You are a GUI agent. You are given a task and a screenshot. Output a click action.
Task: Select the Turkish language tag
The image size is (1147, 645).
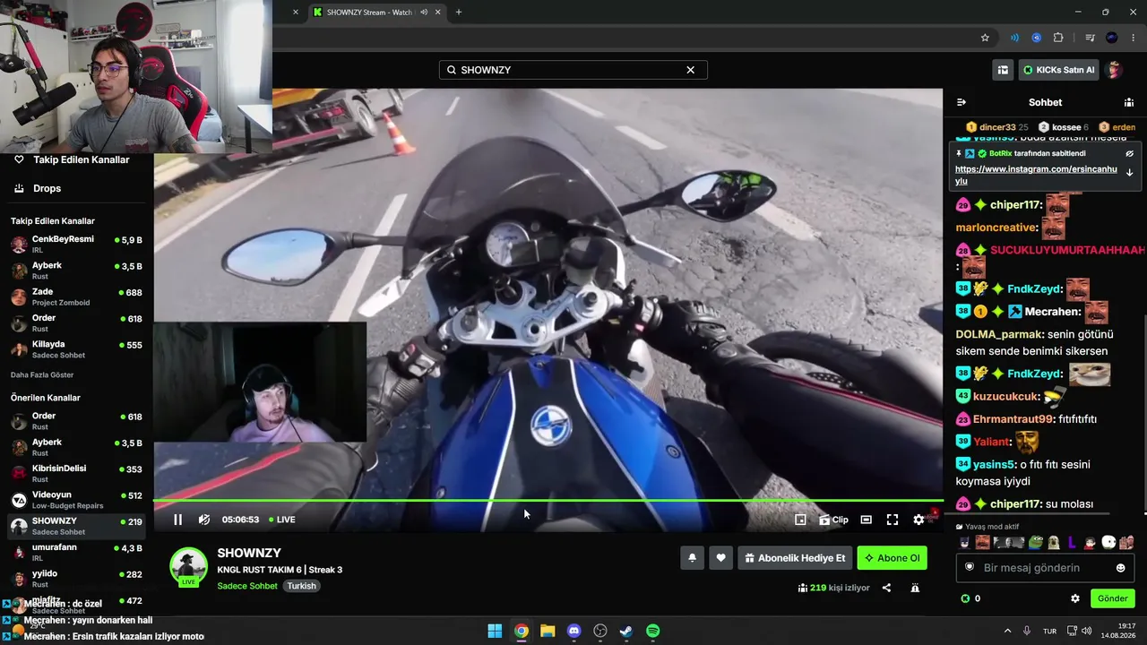(302, 586)
